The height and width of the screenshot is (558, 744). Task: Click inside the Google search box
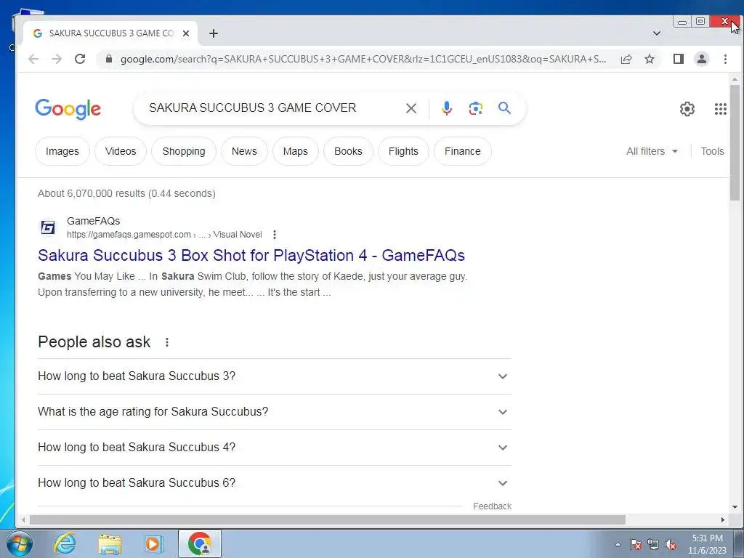click(273, 108)
